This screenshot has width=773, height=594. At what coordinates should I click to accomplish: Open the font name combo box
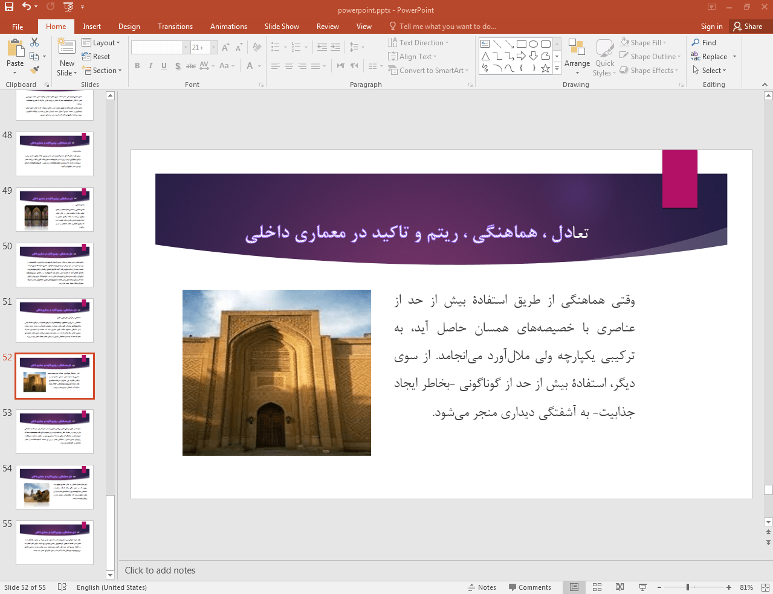point(160,47)
